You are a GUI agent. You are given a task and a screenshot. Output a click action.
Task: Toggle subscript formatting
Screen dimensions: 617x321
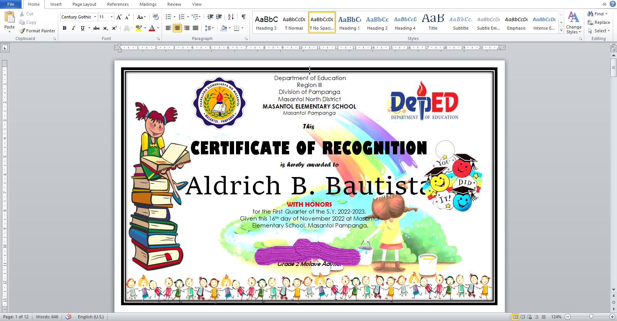(106, 28)
